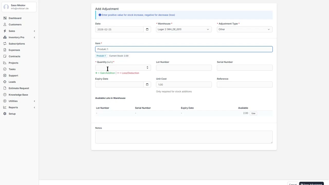Open Customers menu item
The width and height of the screenshot is (329, 185).
15,25
